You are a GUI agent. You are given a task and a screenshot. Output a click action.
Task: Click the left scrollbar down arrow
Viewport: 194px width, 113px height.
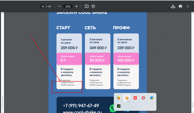(3, 112)
